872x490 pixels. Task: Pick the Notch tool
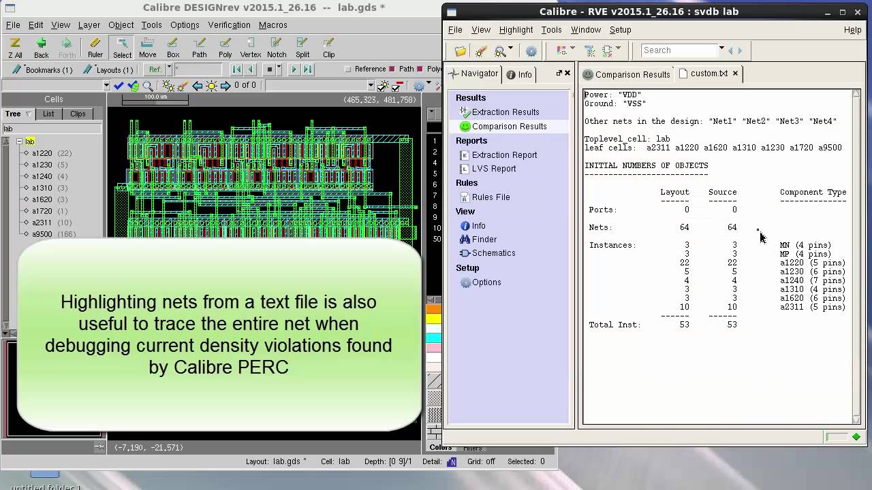click(277, 48)
